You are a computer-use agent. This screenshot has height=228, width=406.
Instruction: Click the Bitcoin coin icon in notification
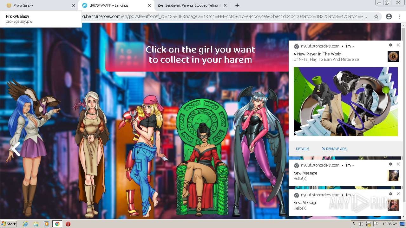393,56
